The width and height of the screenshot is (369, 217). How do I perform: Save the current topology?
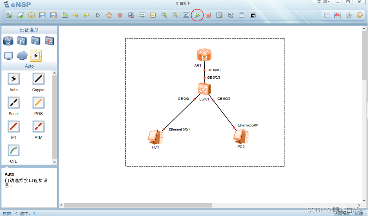[x=42, y=15]
